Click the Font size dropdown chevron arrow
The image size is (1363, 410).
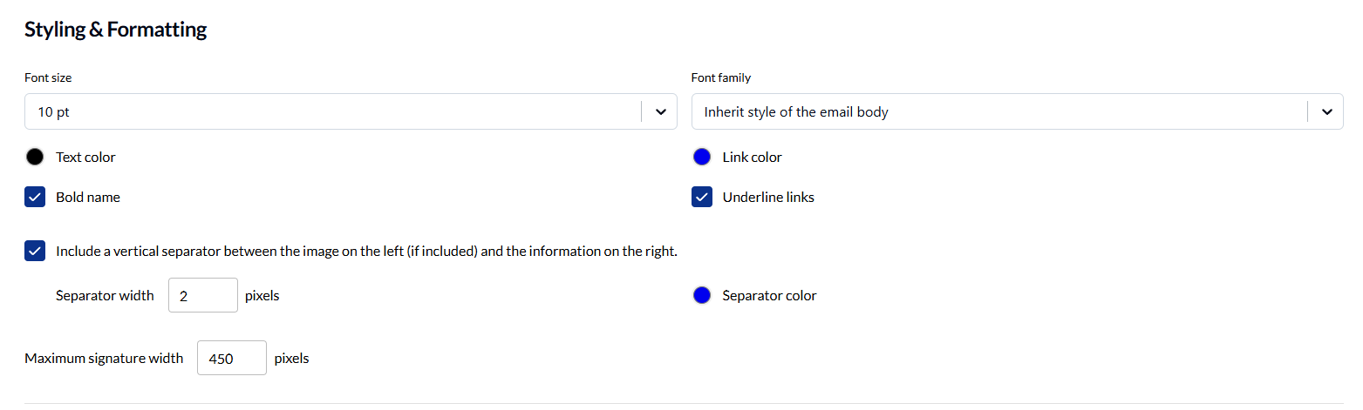coord(660,111)
